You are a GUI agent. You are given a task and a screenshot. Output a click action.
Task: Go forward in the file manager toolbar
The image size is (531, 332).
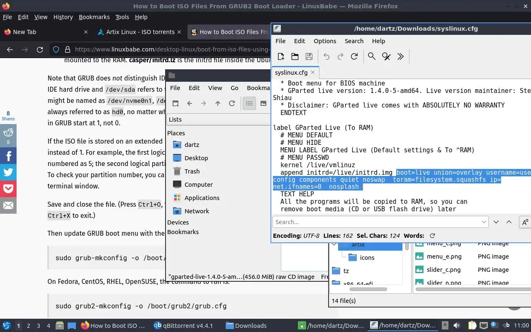pos(204,103)
